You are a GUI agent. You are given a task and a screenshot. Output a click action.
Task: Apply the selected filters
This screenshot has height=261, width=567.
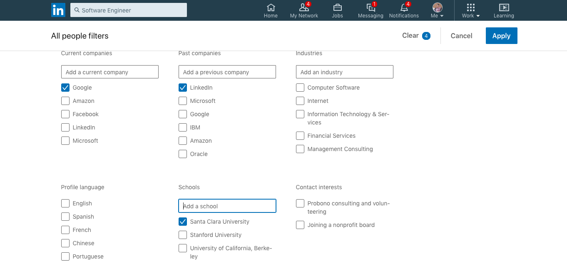pos(501,36)
